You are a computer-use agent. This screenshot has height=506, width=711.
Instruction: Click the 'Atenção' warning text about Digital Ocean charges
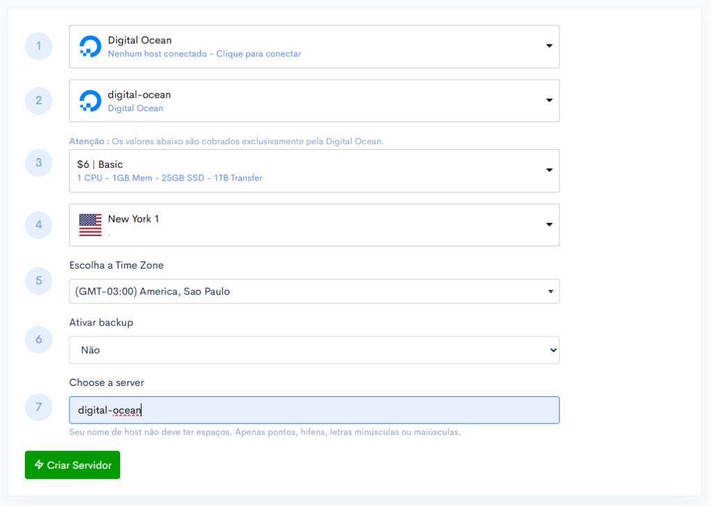pyautogui.click(x=226, y=142)
